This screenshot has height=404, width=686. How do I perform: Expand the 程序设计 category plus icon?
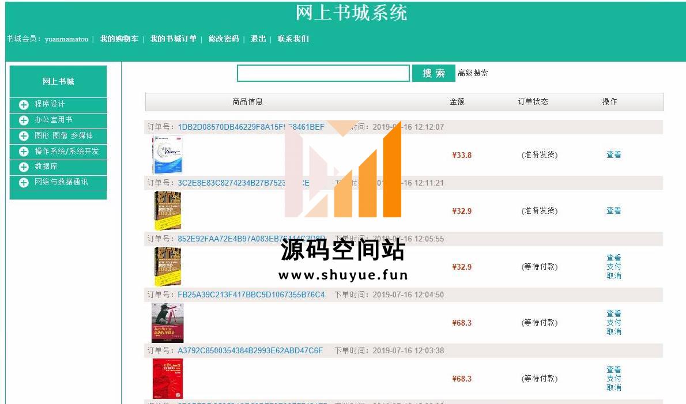(x=24, y=104)
